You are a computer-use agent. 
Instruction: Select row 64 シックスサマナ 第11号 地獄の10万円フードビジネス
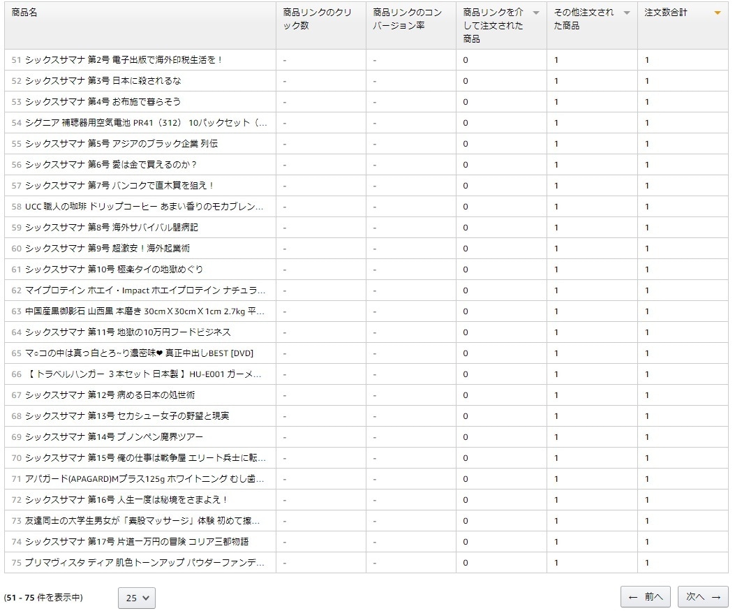pos(366,332)
